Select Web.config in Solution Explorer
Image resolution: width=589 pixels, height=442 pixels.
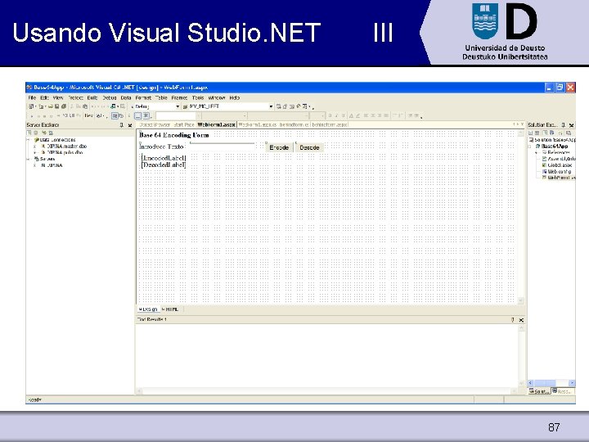click(559, 171)
